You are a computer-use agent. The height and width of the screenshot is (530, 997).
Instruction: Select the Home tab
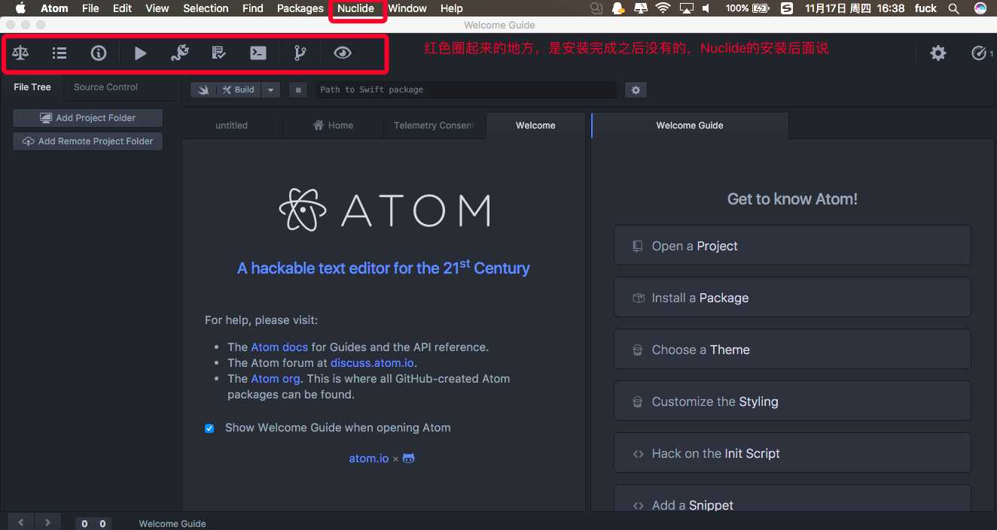click(x=333, y=126)
